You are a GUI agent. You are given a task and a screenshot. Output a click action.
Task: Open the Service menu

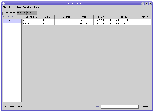[27, 7]
